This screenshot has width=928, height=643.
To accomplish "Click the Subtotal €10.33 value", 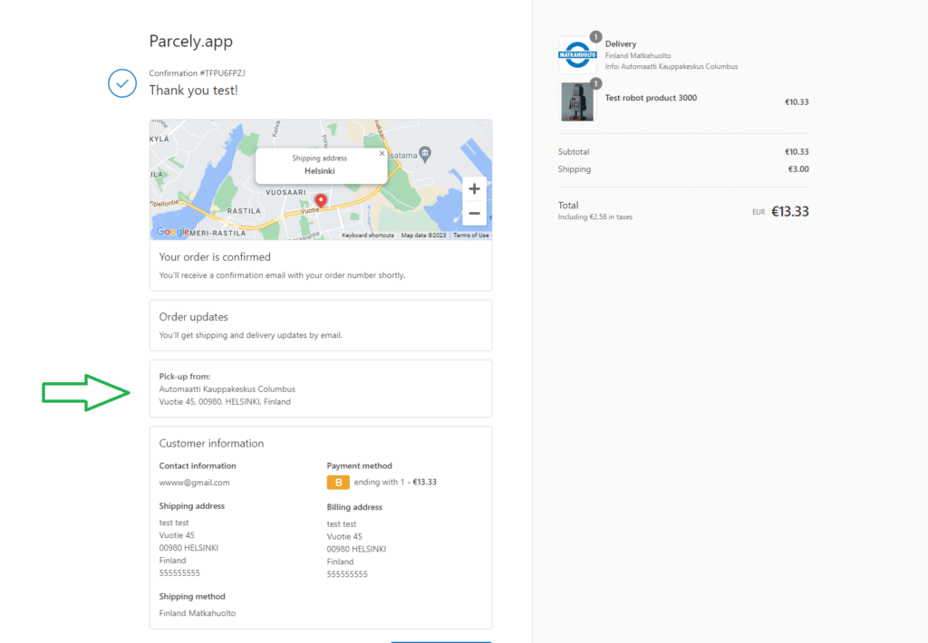I will click(x=797, y=152).
